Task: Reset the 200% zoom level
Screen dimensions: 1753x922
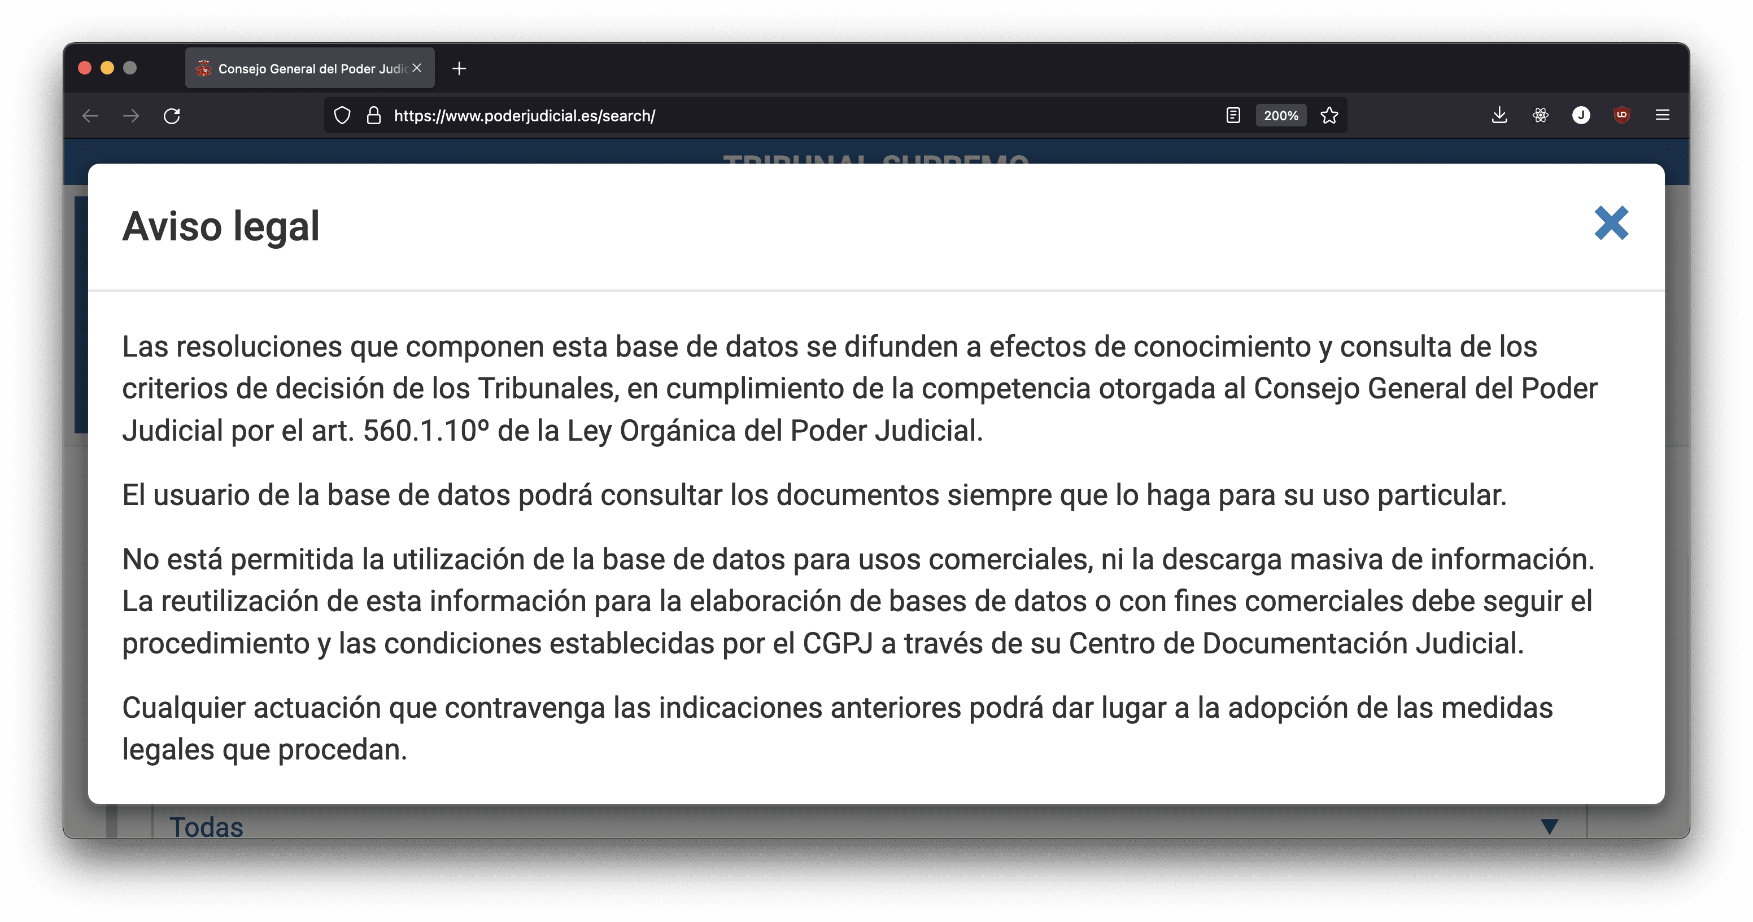Action: tap(1281, 116)
